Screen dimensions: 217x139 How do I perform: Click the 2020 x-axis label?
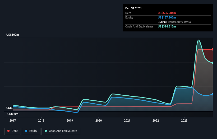point(99,121)
